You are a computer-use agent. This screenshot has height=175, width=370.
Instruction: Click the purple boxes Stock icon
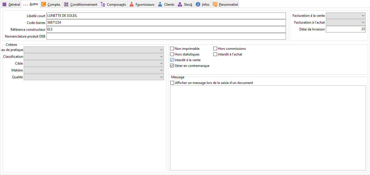[x=180, y=5]
